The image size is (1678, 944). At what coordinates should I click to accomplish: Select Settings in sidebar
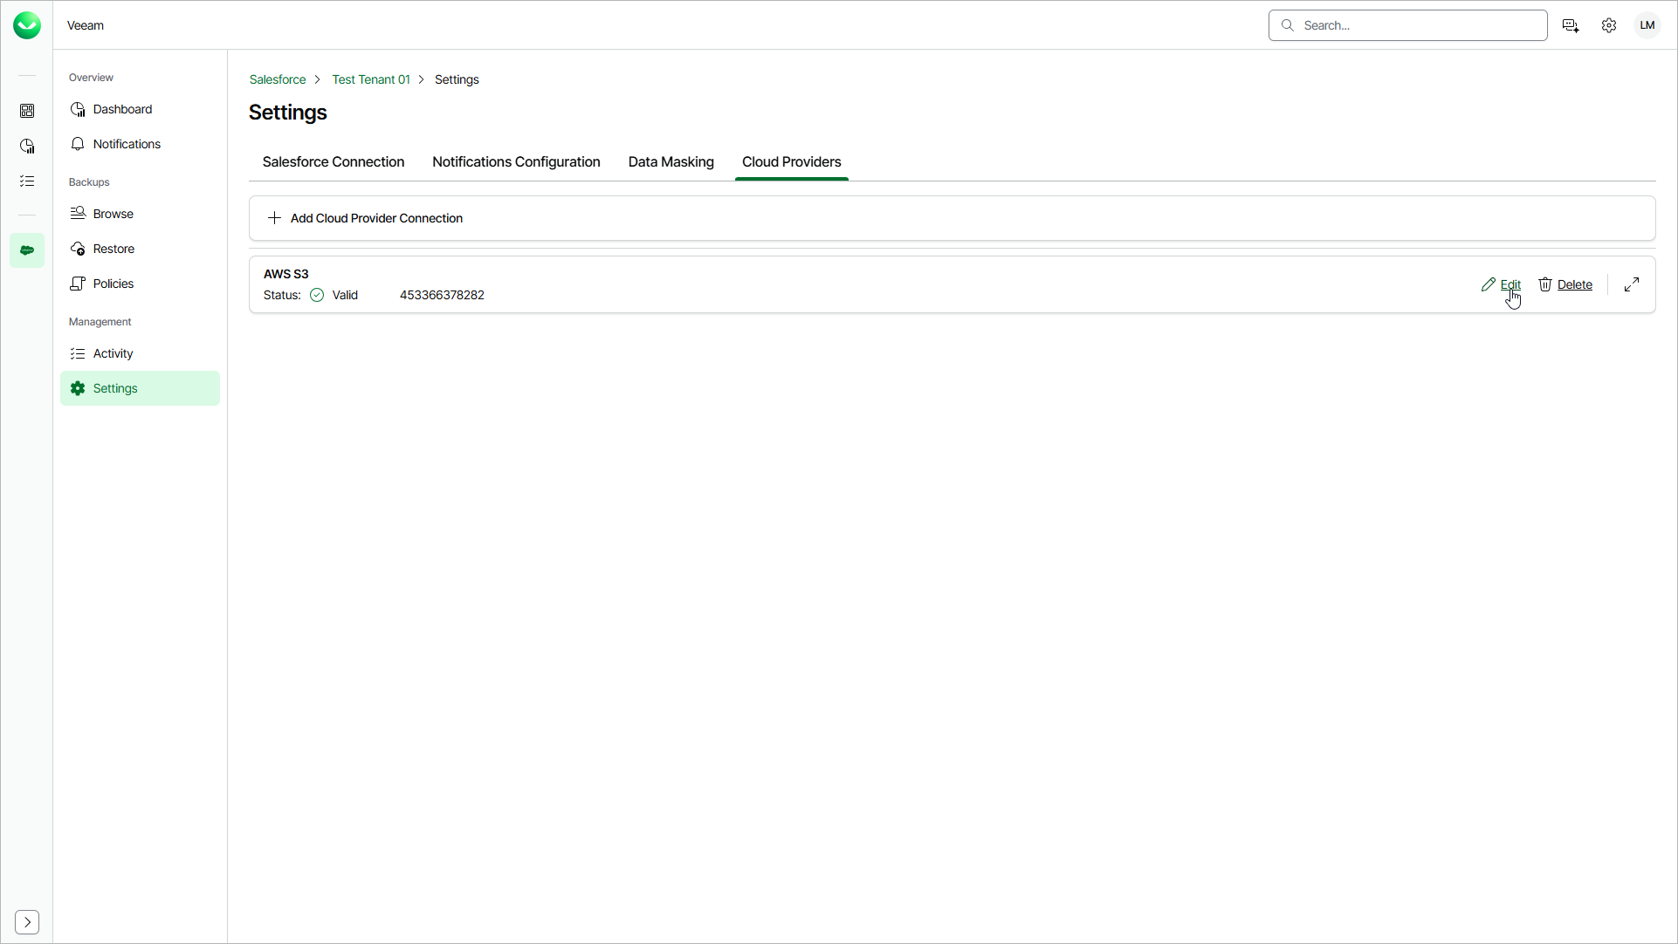pyautogui.click(x=140, y=388)
